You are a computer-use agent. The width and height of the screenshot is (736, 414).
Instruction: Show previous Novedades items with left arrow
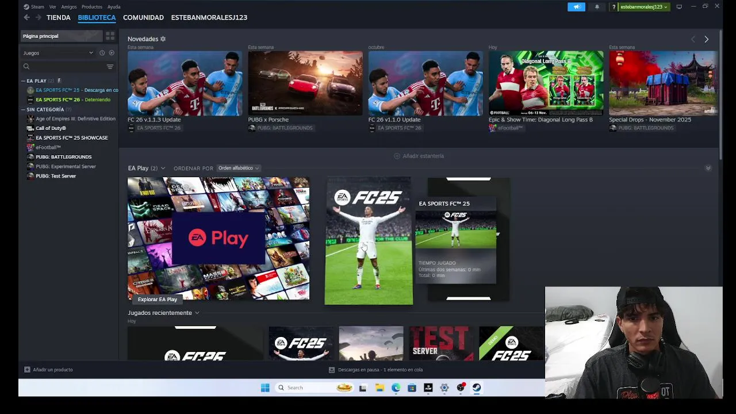(x=693, y=39)
